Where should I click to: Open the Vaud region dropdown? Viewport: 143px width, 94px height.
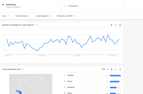[6, 16]
